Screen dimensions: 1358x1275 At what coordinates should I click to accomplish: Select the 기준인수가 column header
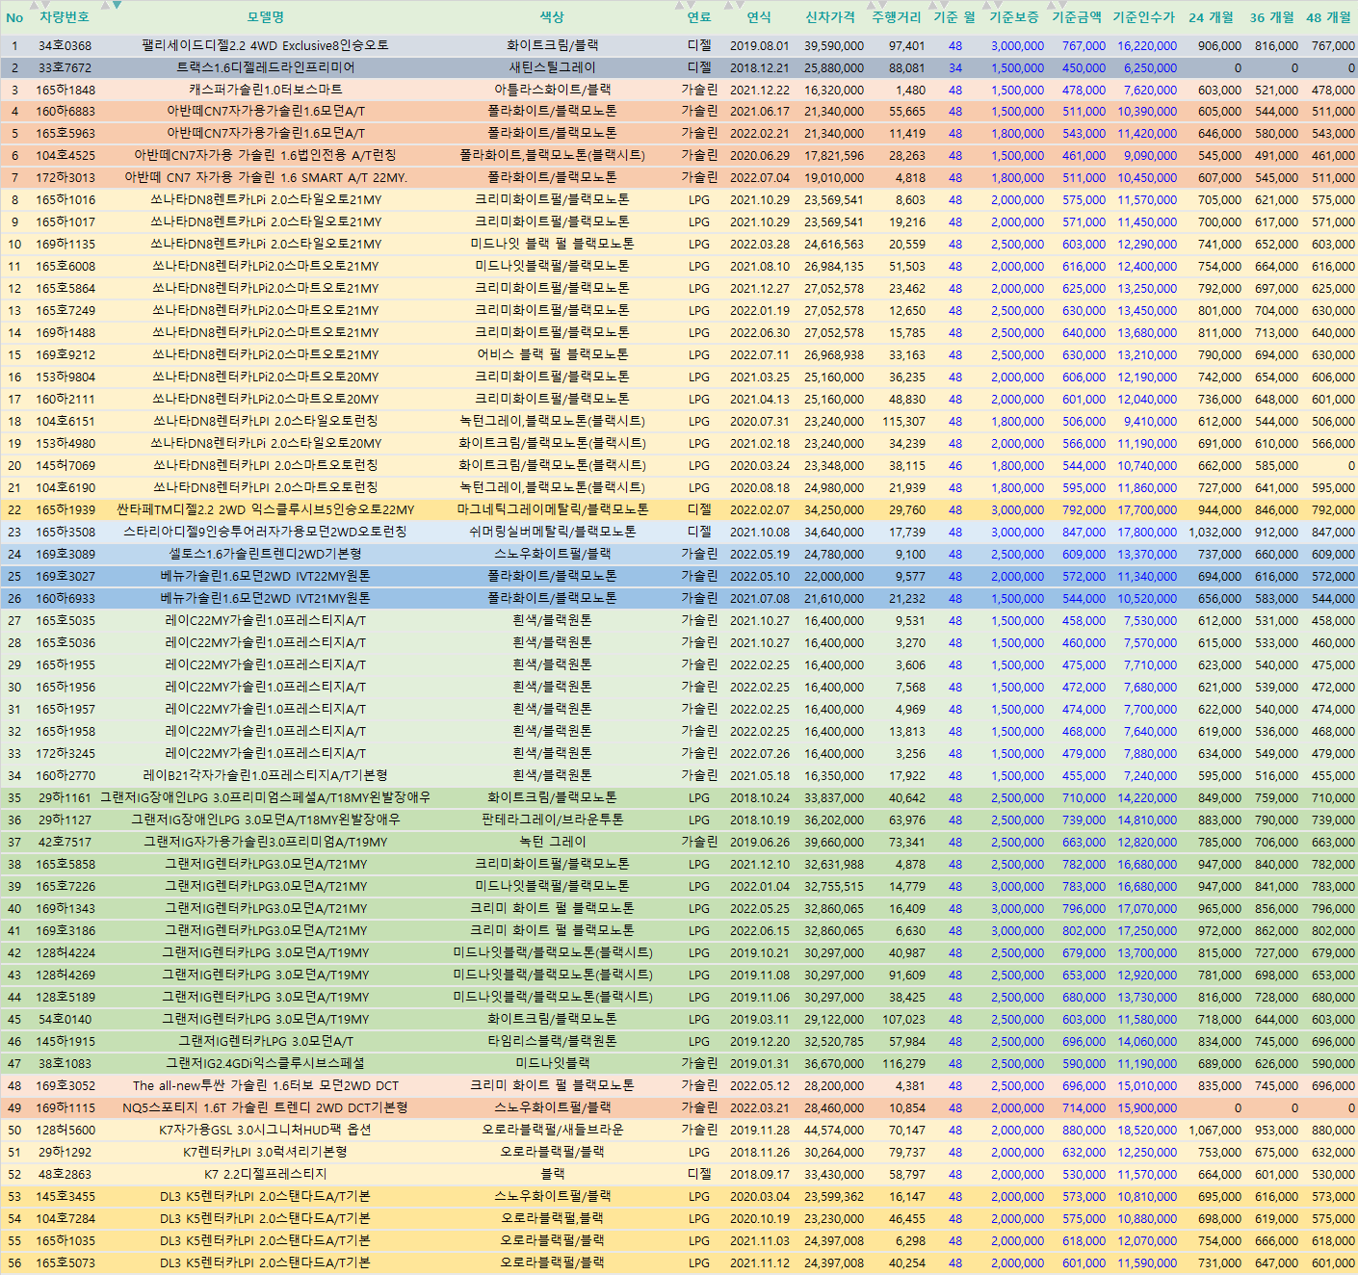[x=1143, y=17]
